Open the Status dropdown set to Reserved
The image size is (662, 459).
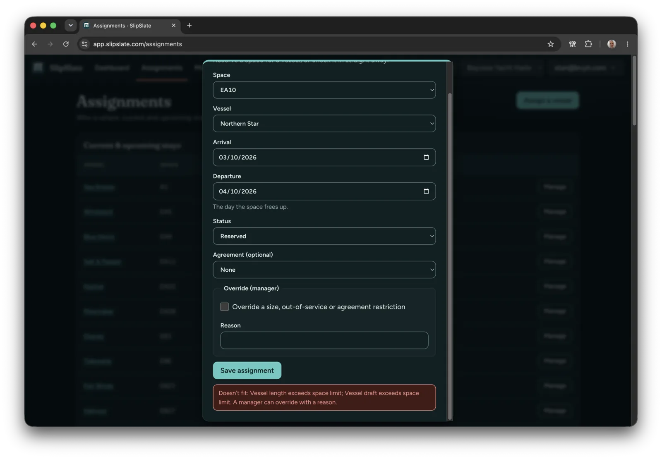[x=324, y=236]
